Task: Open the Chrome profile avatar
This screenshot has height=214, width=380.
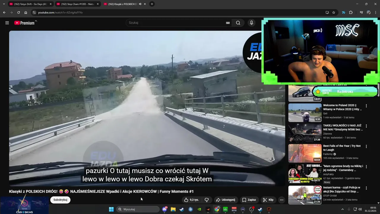Action: coord(368,12)
